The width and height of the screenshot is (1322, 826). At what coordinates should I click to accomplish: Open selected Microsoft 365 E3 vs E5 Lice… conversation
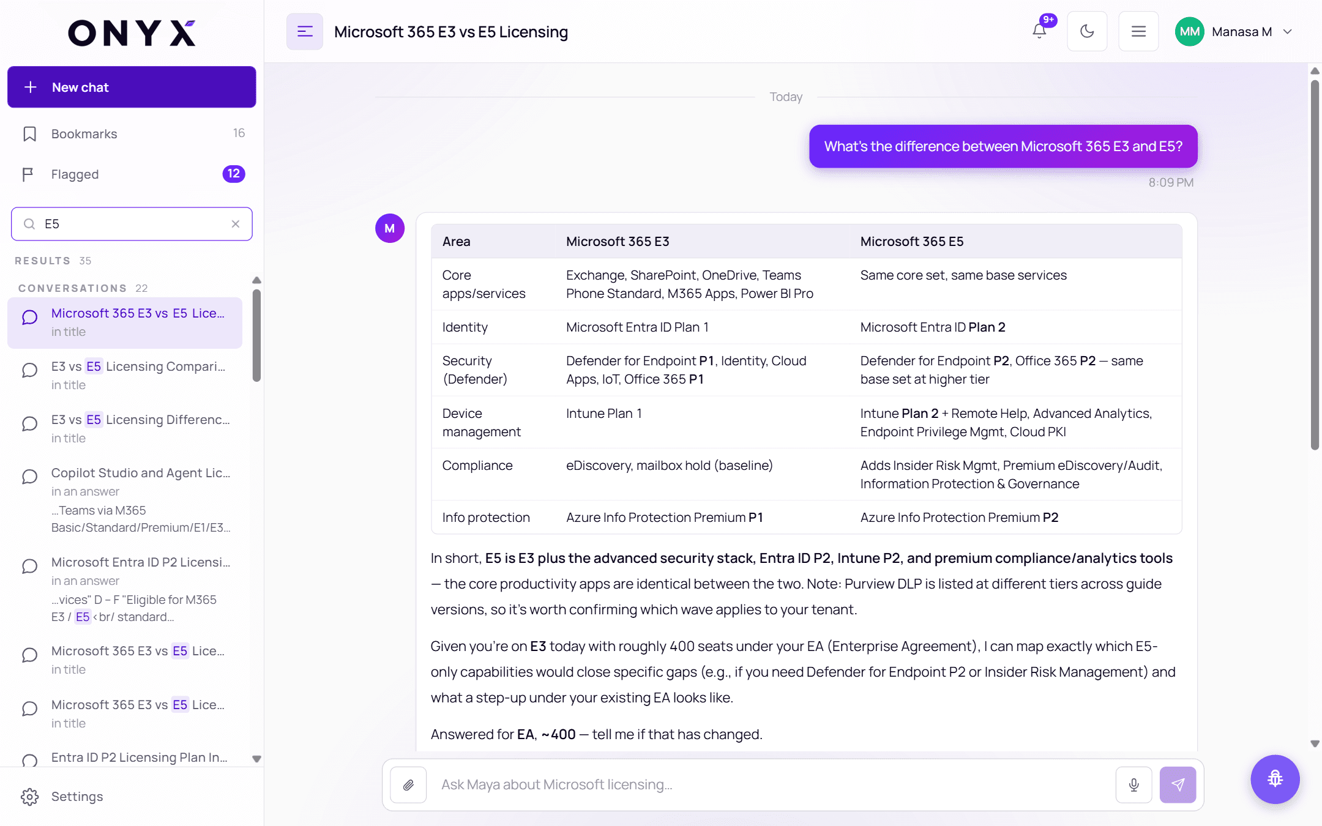125,322
